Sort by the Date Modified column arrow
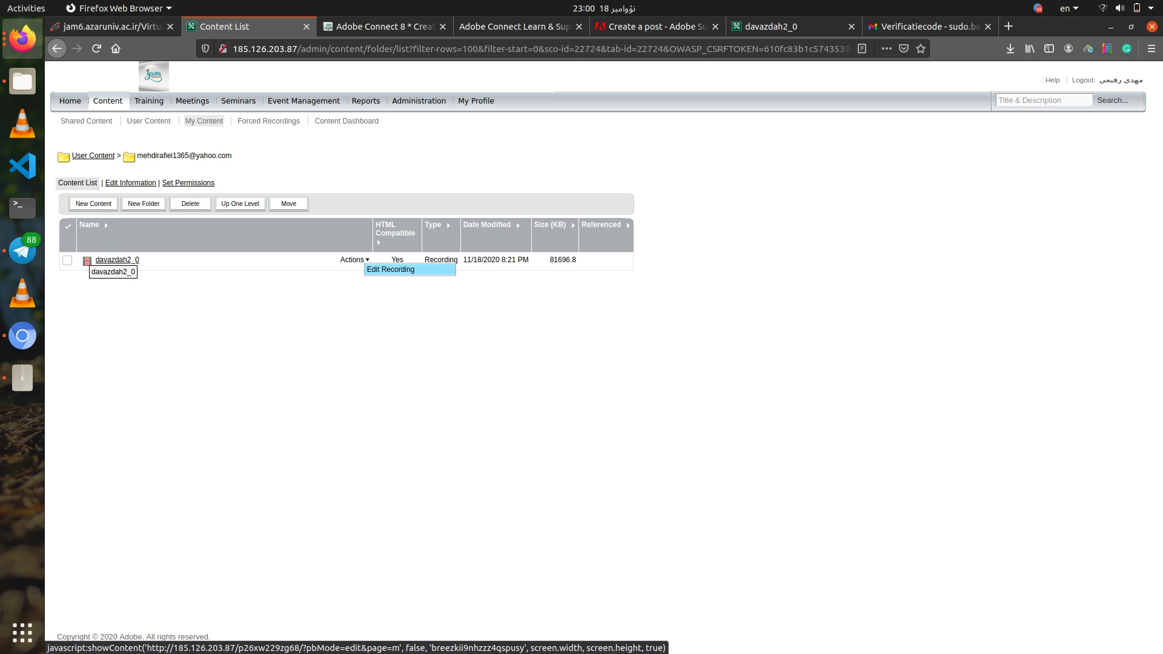The image size is (1163, 654). [x=518, y=225]
